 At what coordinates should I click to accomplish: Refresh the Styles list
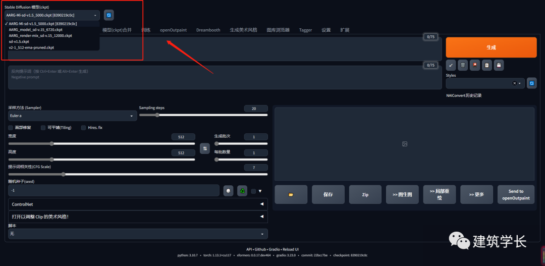532,83
